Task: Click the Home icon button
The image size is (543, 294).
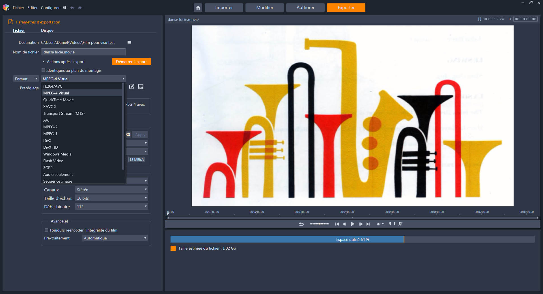Action: tap(198, 8)
